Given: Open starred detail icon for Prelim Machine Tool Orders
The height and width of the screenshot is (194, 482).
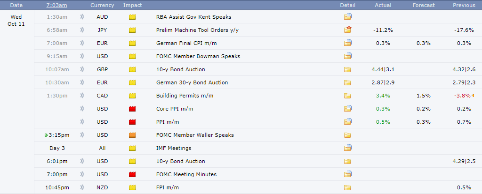Looking at the screenshot, I should pyautogui.click(x=348, y=30).
